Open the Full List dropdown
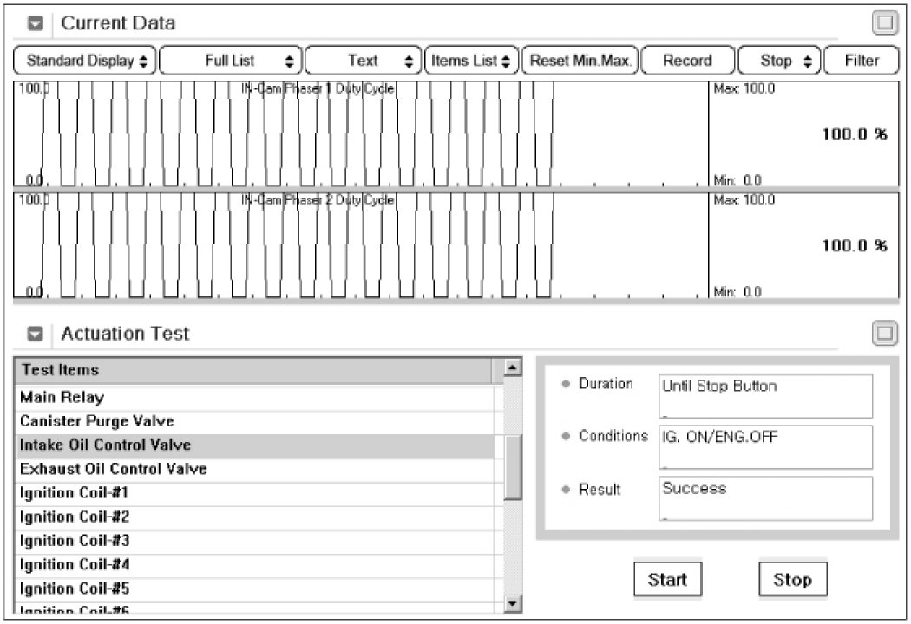 pyautogui.click(x=230, y=61)
